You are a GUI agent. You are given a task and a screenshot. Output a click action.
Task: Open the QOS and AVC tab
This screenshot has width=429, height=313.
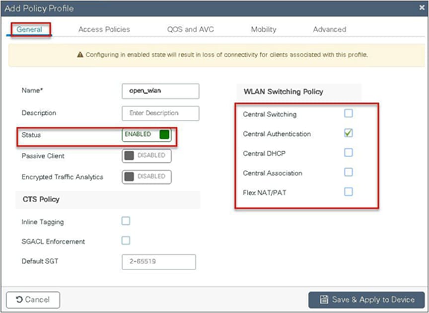[x=191, y=29]
